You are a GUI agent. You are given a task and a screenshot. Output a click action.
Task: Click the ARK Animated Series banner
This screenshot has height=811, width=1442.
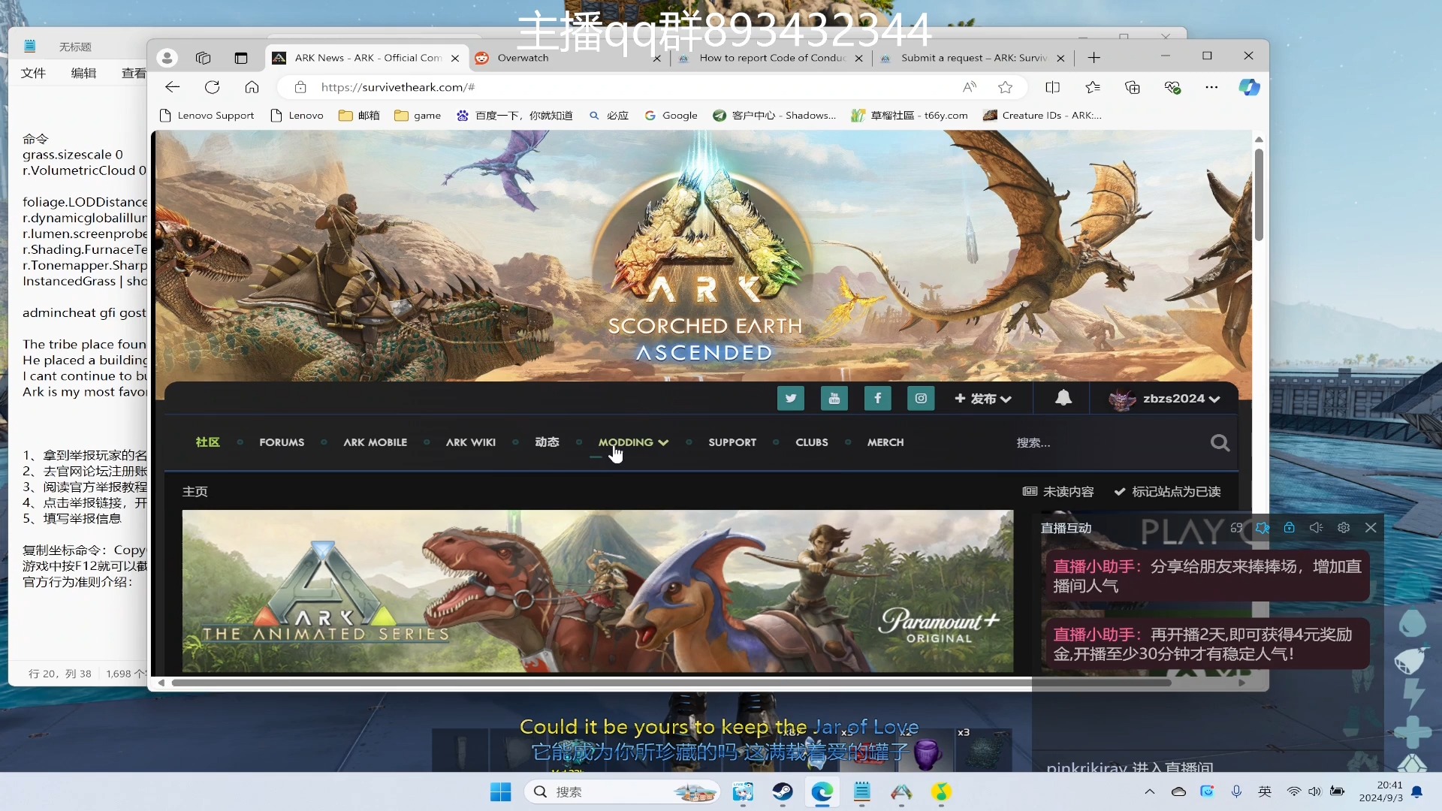[597, 591]
